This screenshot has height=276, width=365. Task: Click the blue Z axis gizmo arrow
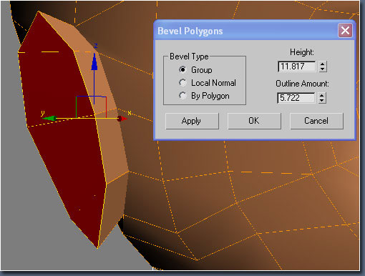[x=94, y=61]
